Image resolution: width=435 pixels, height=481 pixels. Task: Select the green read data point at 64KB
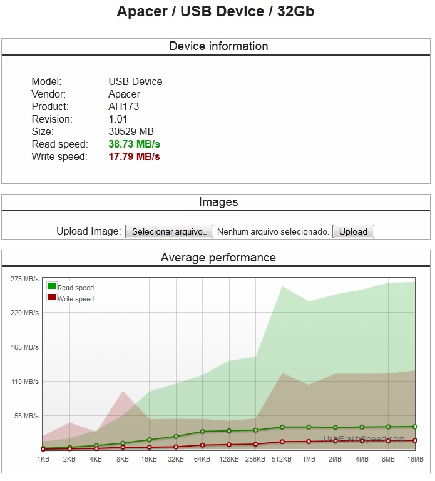pos(202,432)
